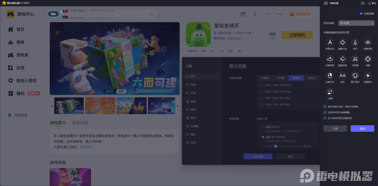Image resolution: width=378 pixels, height=186 pixels.
Task: Open the 预设按键 preset dropdown
Action: click(x=357, y=23)
